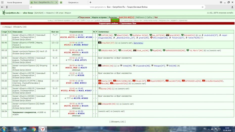Click the syndicate icon beside Godfather 92
The image size is (235, 132).
(x=131, y=35)
